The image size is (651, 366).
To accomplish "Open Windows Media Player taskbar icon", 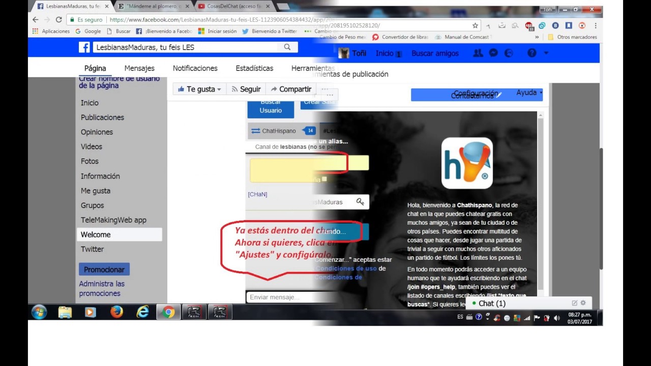I will 91,312.
